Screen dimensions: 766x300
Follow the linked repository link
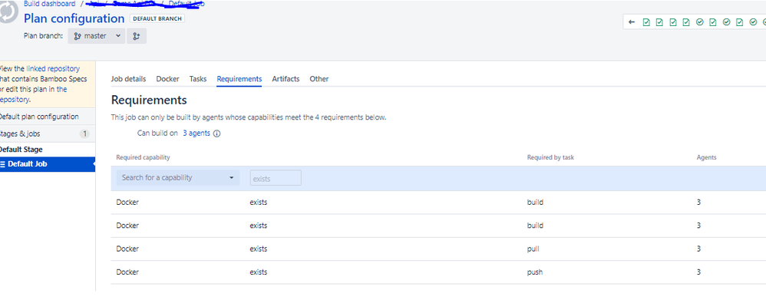pos(53,69)
